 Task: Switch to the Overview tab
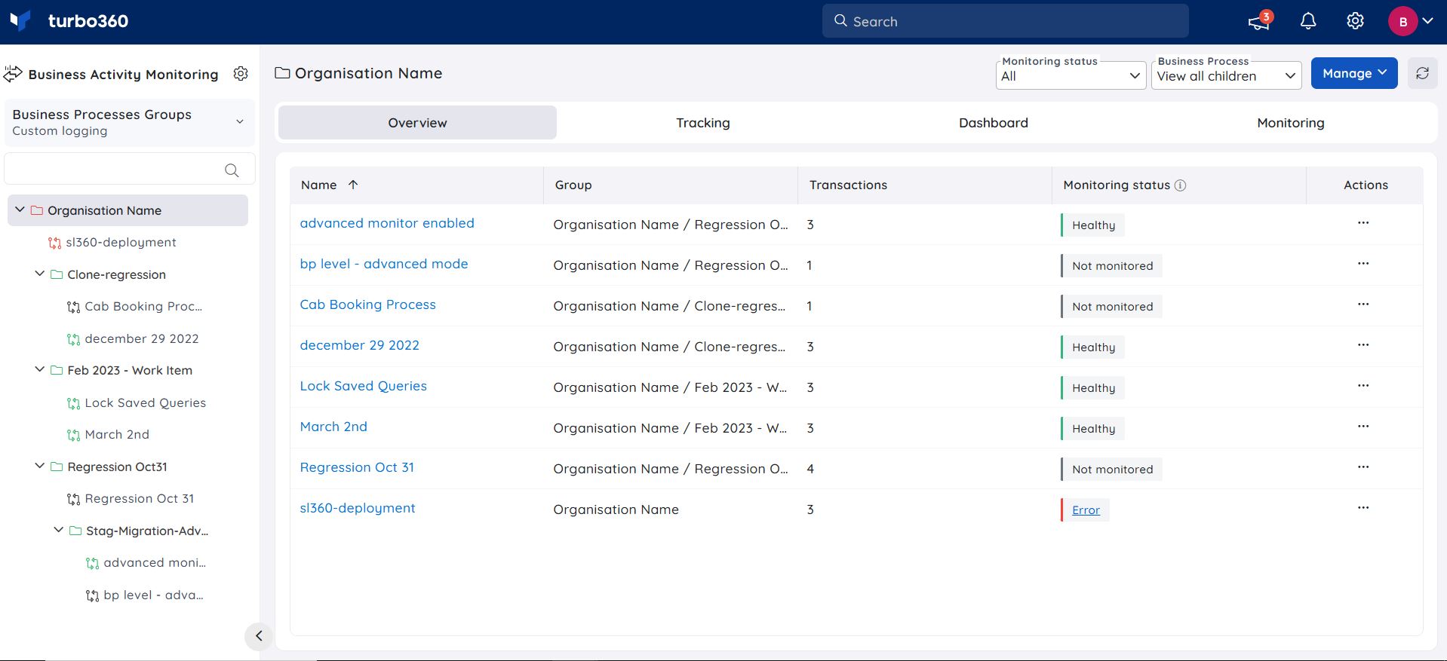click(417, 122)
